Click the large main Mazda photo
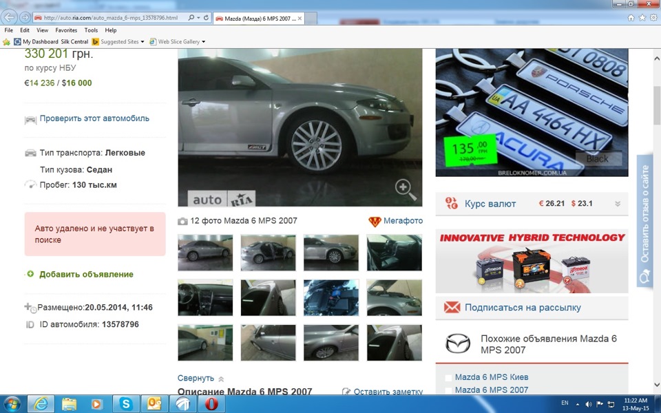This screenshot has height=413, width=661. coord(300,127)
